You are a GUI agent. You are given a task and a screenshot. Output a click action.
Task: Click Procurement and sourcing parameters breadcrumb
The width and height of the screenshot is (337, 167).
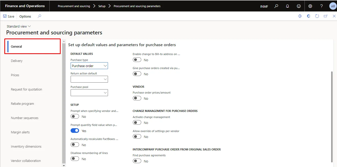click(137, 6)
